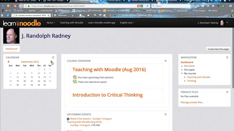Switch to the Moodle training skills browser tab
Screen dimensions: 234x131
point(140,1)
